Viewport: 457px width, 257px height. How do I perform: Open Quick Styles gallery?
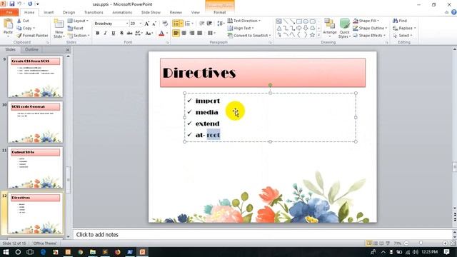[344, 29]
